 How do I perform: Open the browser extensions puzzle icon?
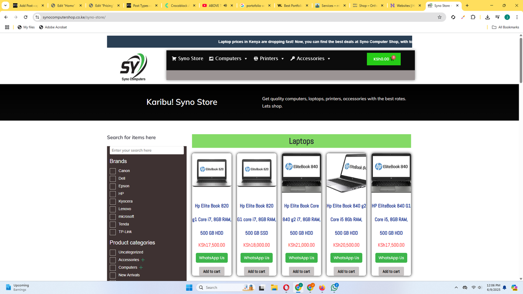[x=473, y=17]
